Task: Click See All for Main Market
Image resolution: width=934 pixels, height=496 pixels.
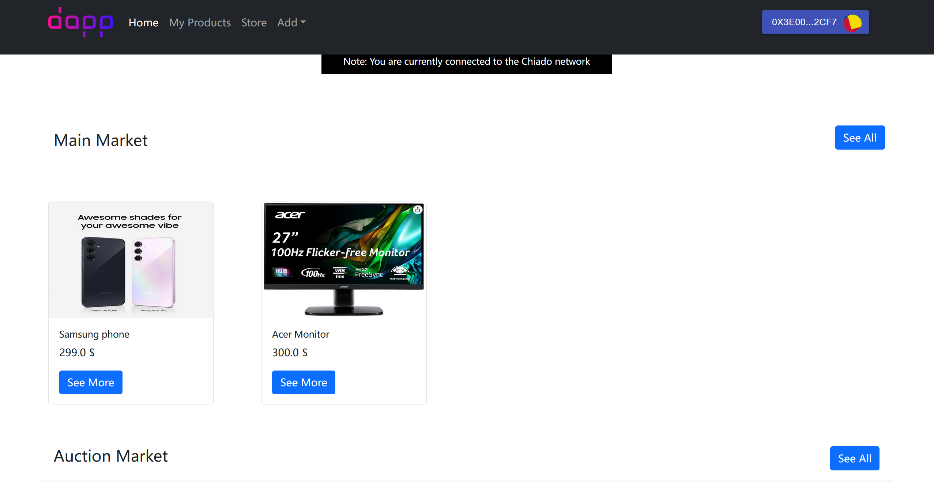Action: pyautogui.click(x=860, y=138)
